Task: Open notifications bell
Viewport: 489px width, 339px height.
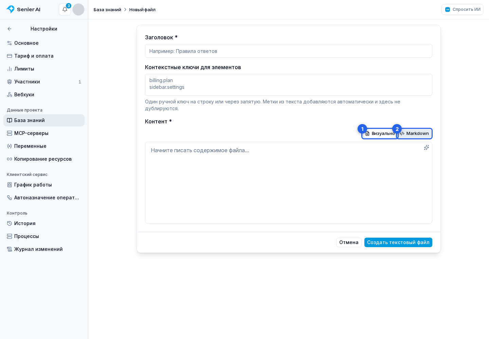Action: pos(65,9)
